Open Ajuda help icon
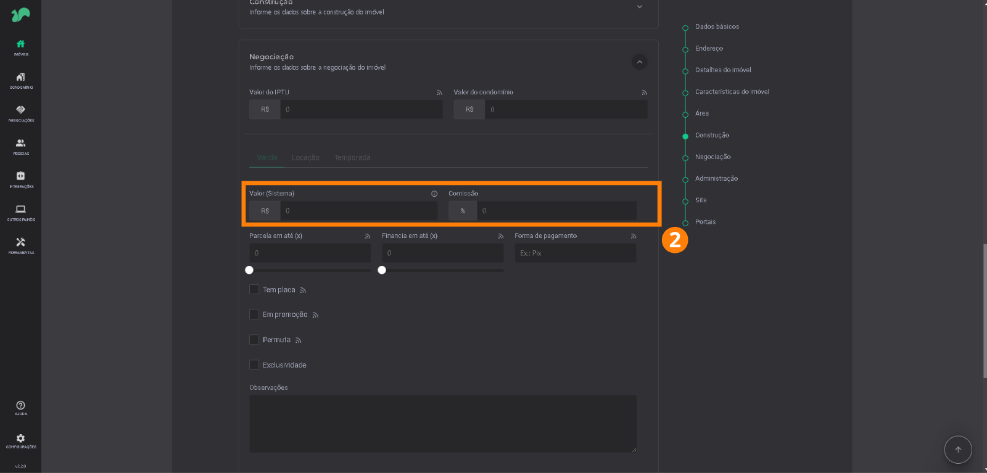Screen dimensions: 987x473 click(x=20, y=408)
